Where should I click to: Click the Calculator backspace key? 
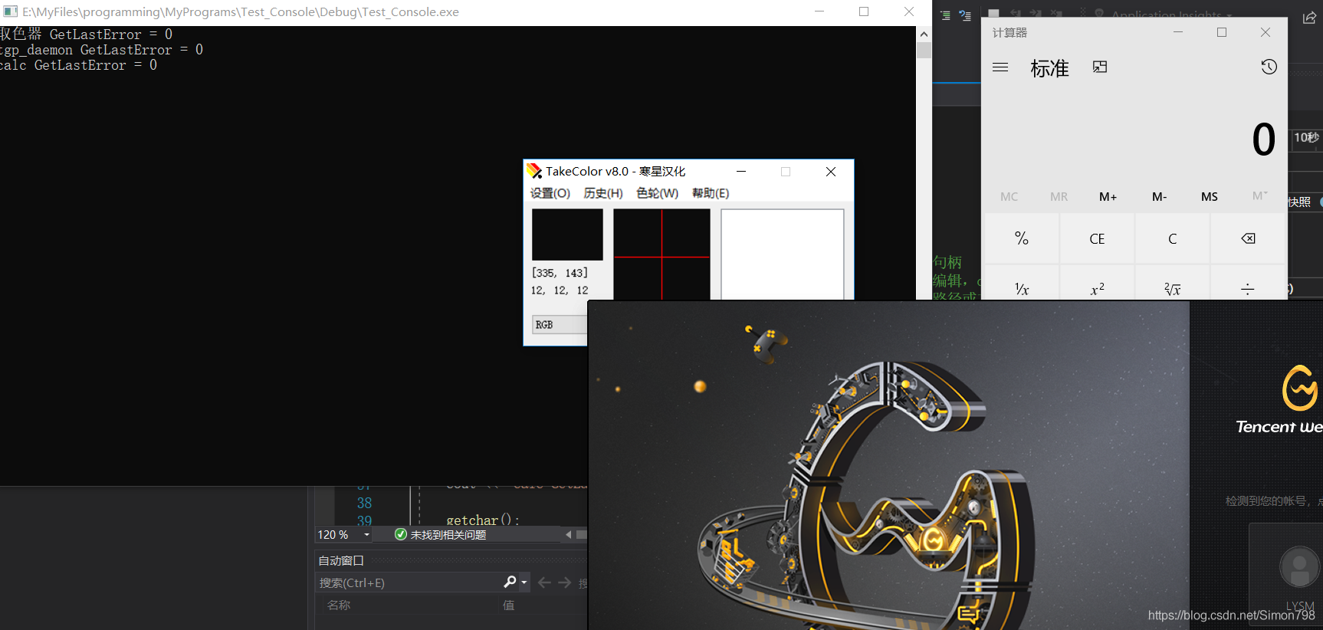[1248, 238]
